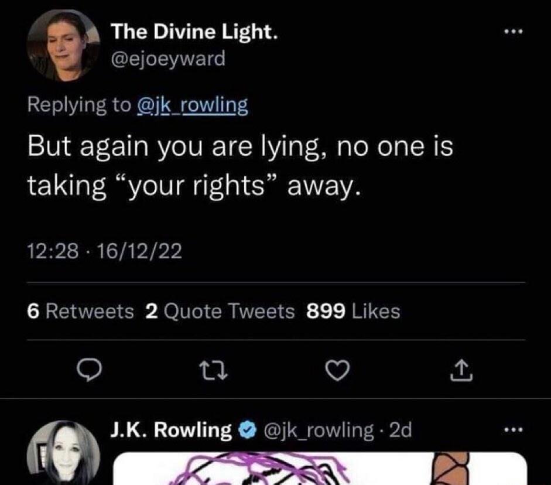
Task: Click the @ejoeyward username text
Action: pos(172,59)
